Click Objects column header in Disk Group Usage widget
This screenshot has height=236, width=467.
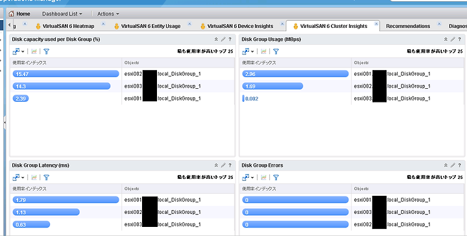pyautogui.click(x=361, y=62)
